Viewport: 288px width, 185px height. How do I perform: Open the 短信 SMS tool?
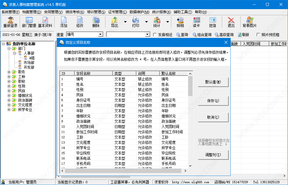tap(212, 22)
